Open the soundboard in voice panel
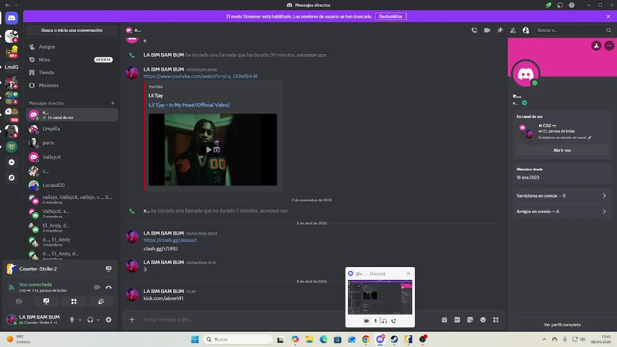The image size is (617, 347). [101, 301]
